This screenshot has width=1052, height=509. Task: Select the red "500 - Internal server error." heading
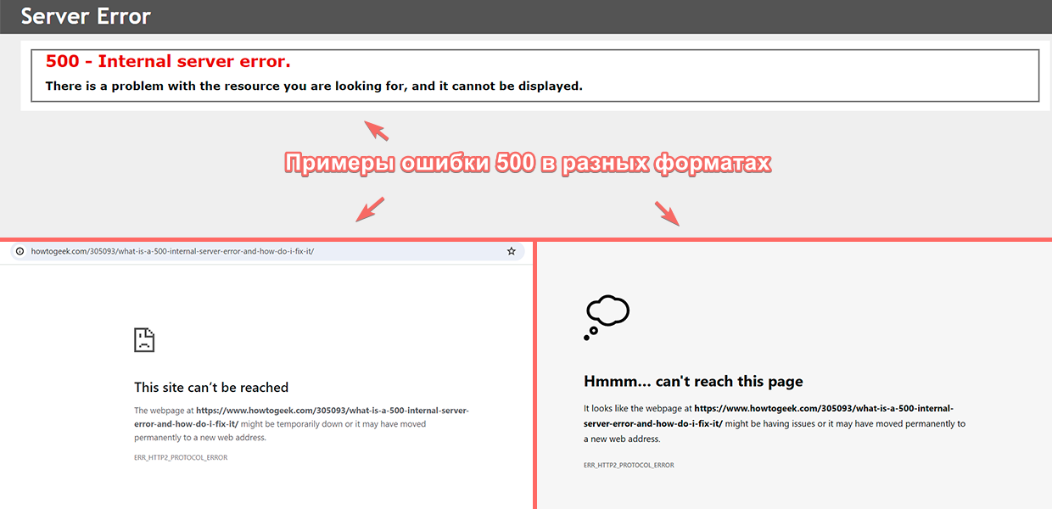[168, 61]
